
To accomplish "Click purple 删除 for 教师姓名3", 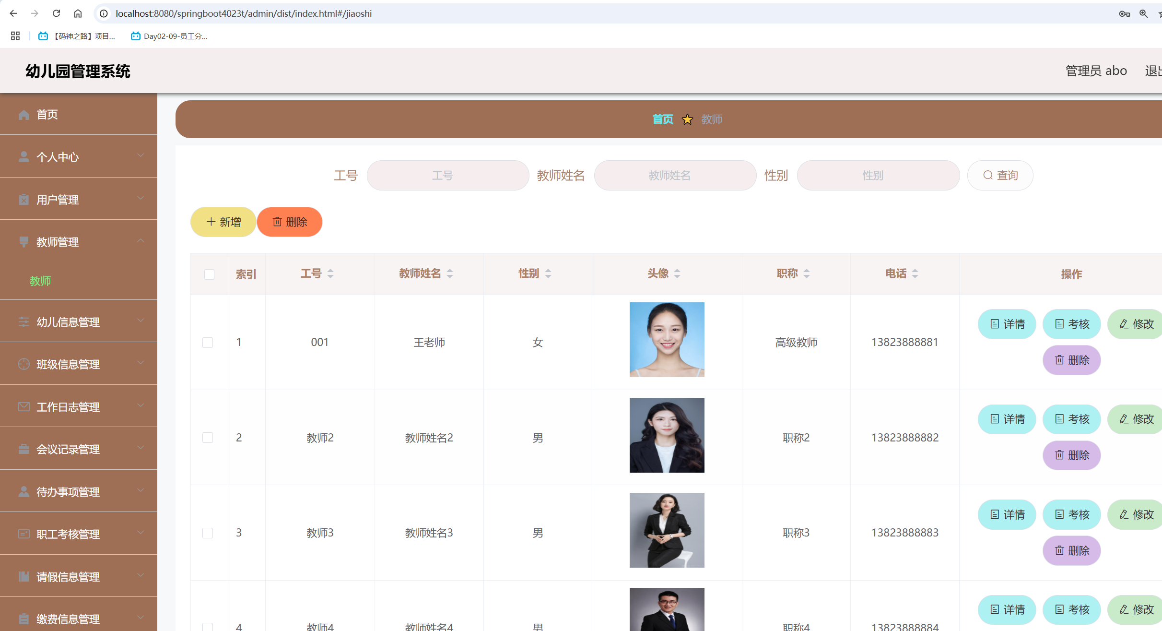I will tap(1072, 550).
